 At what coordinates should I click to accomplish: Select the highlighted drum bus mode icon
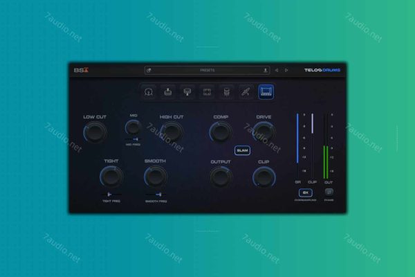(266, 92)
